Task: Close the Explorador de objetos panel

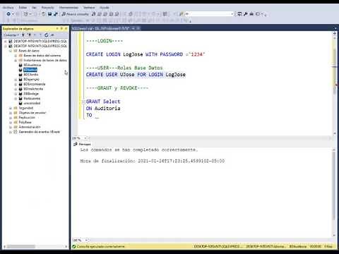Action: [x=66, y=28]
